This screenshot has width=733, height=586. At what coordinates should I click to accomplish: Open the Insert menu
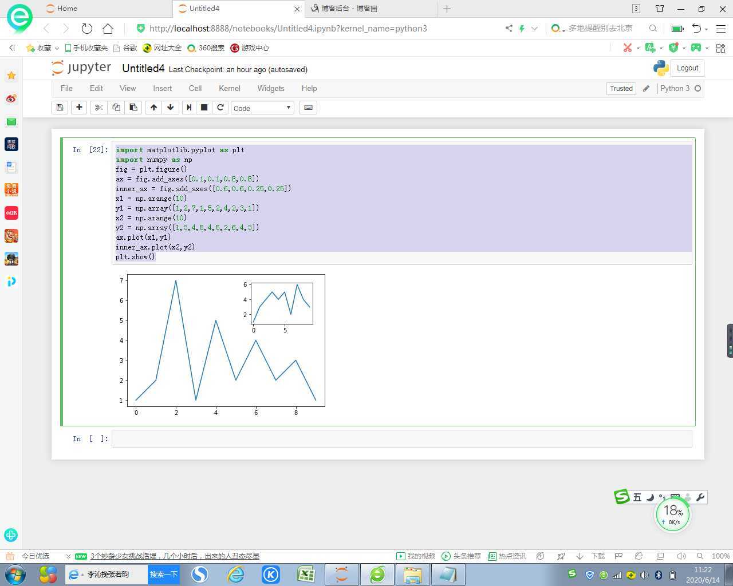pyautogui.click(x=162, y=88)
